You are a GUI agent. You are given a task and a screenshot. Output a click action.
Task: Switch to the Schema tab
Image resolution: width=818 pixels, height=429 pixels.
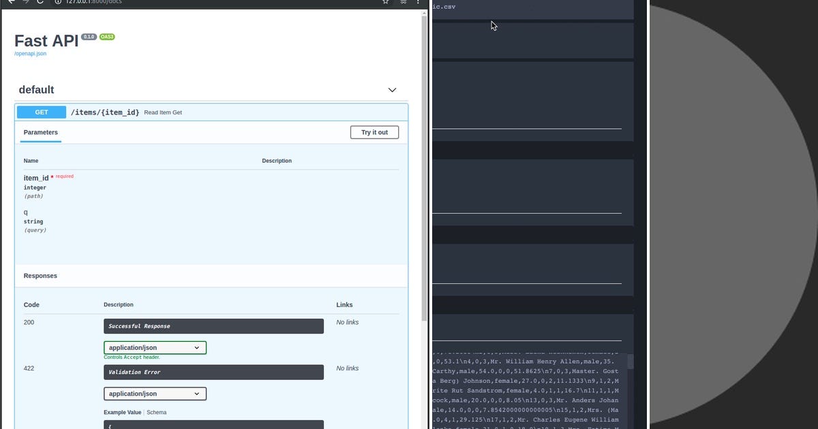tap(157, 412)
